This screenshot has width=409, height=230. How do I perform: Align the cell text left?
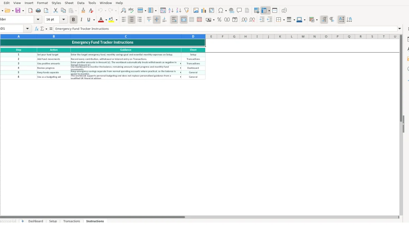coord(124,20)
